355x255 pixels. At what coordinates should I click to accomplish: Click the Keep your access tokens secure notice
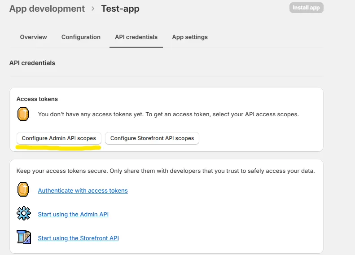166,171
